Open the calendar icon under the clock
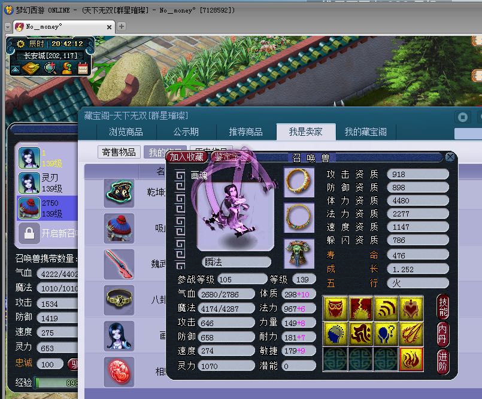This screenshot has height=399, width=482. [x=83, y=68]
